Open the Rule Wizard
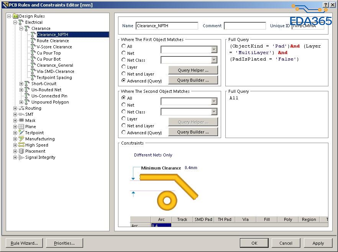 [x=24, y=243]
